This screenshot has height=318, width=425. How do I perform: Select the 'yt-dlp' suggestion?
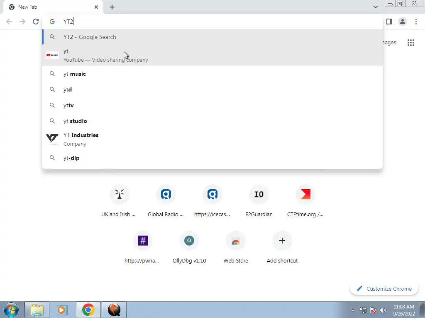(x=212, y=158)
